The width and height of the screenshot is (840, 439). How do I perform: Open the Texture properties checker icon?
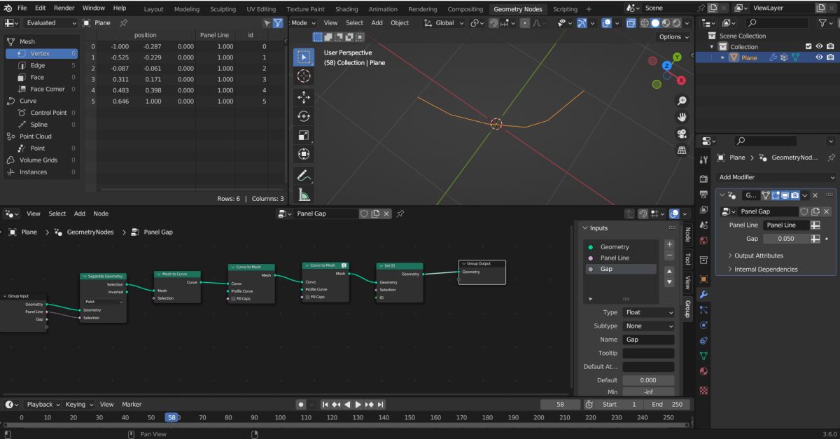(x=703, y=390)
